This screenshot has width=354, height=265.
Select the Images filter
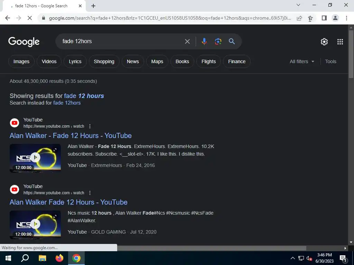(x=21, y=61)
